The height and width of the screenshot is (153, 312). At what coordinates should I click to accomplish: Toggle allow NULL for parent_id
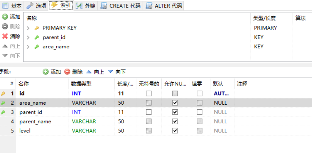tap(175, 112)
